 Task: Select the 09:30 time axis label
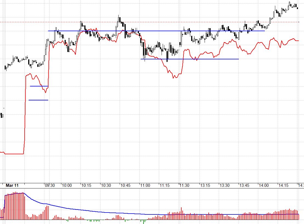tap(50, 185)
